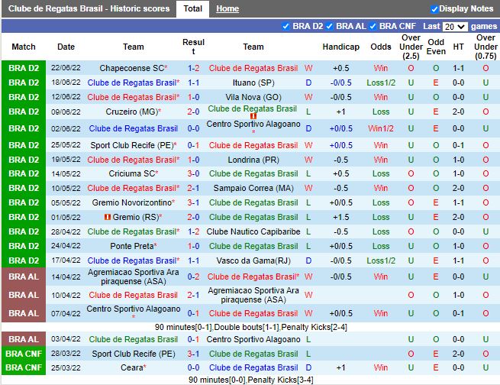Click the BRA D2 label dated 22/06/22
Screen dimensions: 500x385
(x=24, y=68)
